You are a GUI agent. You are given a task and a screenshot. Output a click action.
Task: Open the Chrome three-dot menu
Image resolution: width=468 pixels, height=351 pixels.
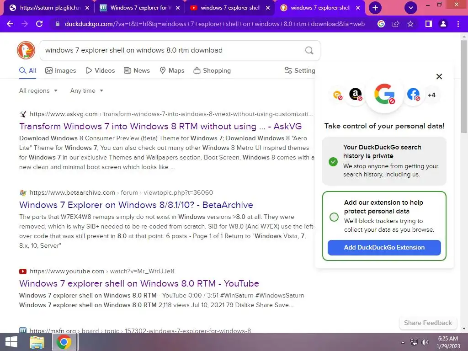[x=458, y=24]
